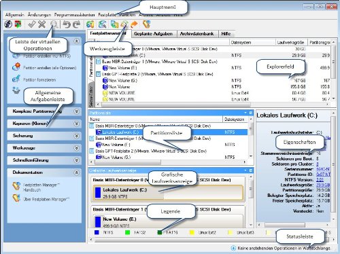Click the green checkmark apply icon
This screenshot has width=340, height=254.
coord(31,24)
